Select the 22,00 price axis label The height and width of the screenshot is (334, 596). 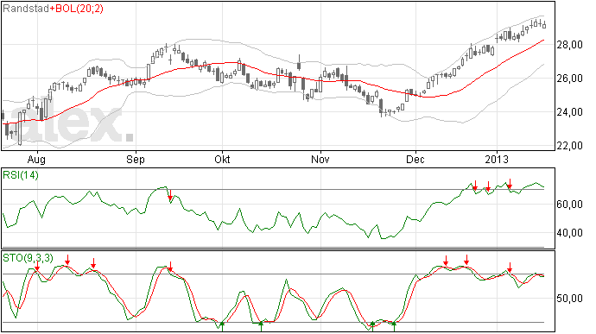569,146
